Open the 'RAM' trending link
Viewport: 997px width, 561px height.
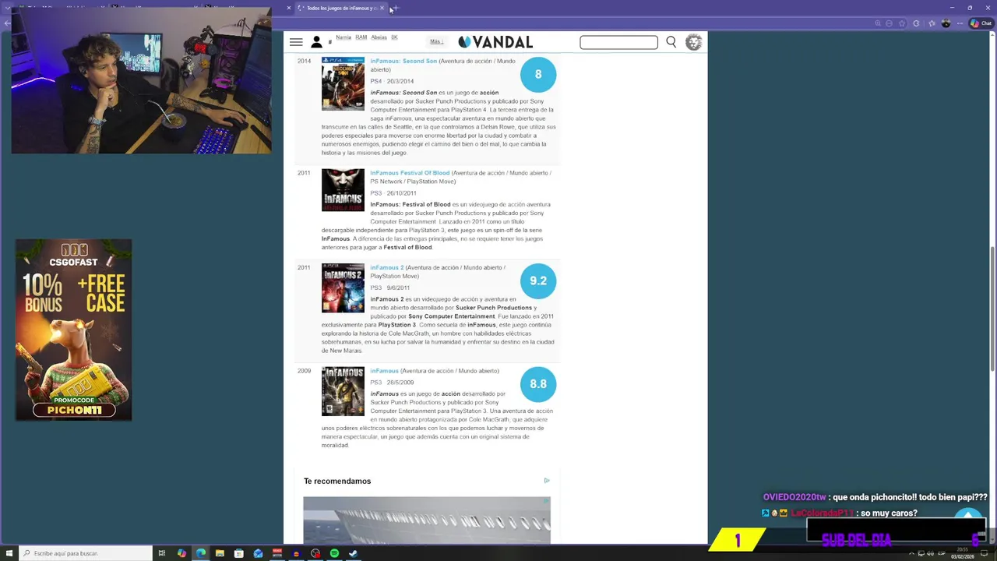(361, 37)
